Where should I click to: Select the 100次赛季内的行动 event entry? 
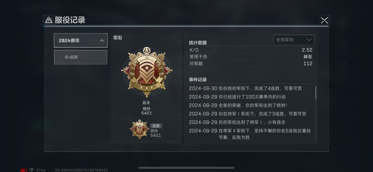click(x=237, y=97)
